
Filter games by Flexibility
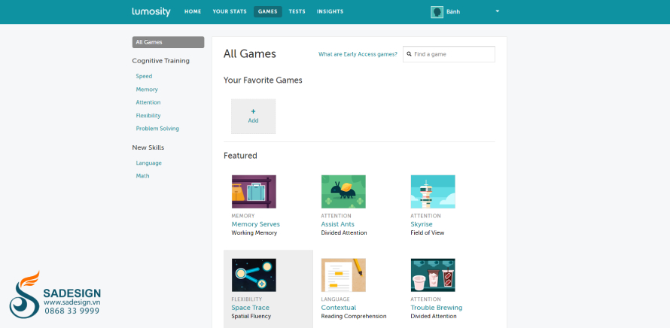[148, 116]
